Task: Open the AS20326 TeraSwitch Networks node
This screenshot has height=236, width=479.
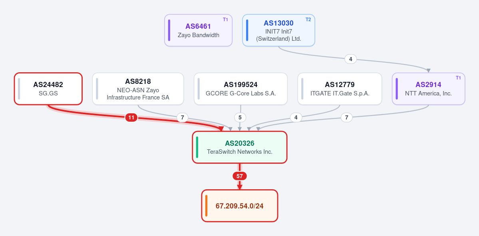Action: point(240,147)
